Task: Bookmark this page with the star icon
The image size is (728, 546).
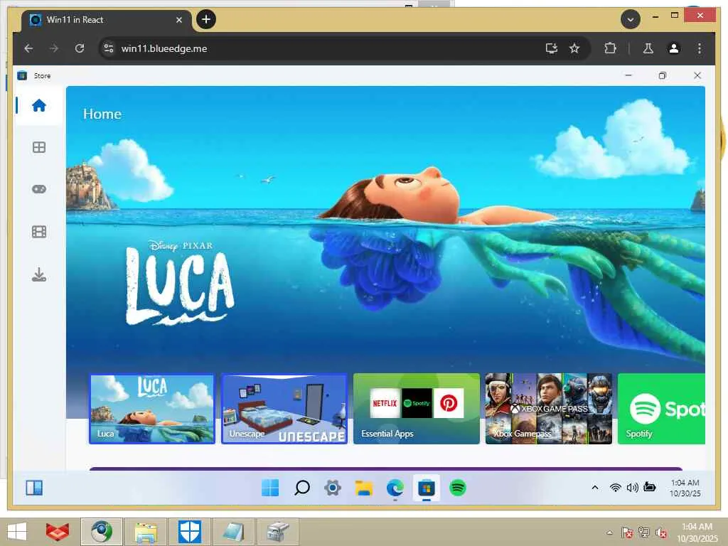Action: (x=574, y=48)
